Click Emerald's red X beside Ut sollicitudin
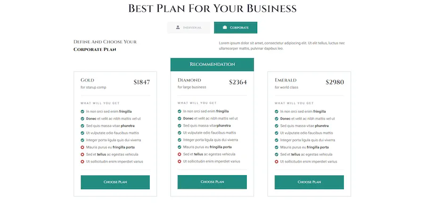Image resolution: width=424 pixels, height=203 pixels. 277,162
